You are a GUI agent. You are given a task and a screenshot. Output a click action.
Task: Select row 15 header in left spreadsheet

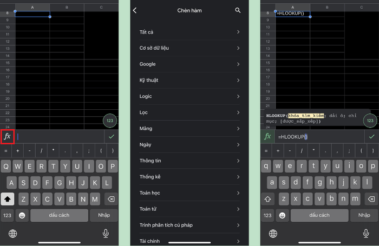[8, 63]
